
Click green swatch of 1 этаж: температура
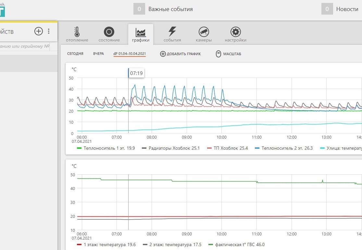[79, 244]
